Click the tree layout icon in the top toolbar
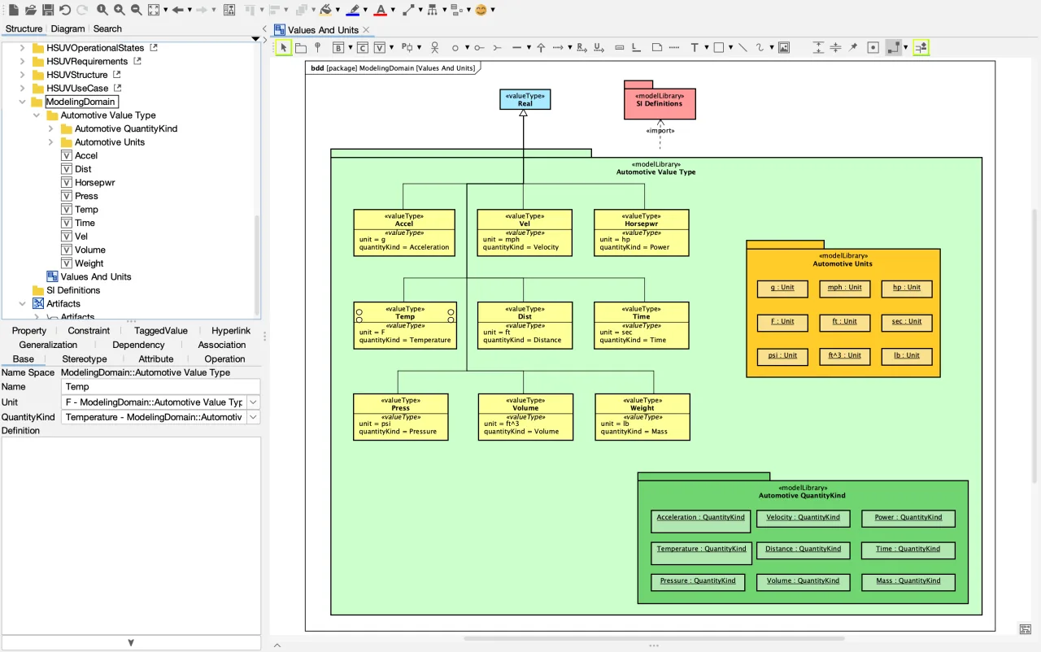 [x=432, y=10]
